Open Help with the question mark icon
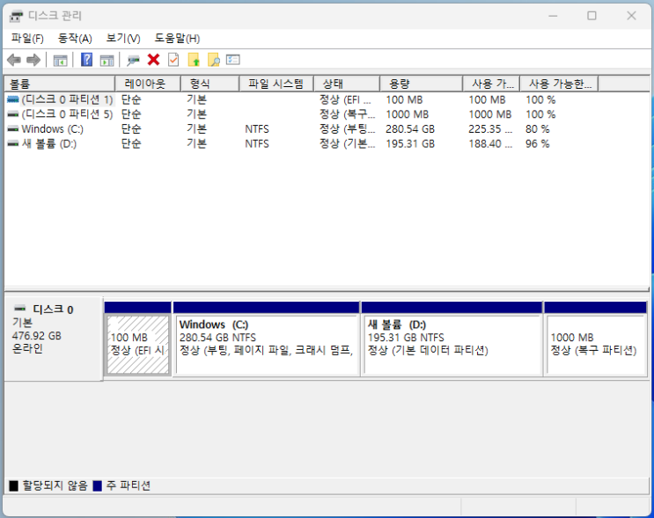Screen dimensions: 654x518 [86, 60]
